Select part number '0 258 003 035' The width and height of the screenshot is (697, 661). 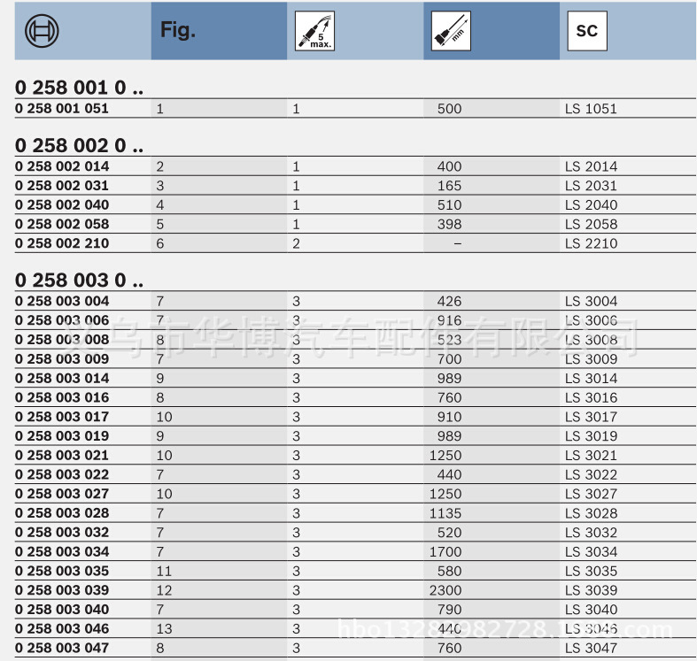tap(62, 571)
